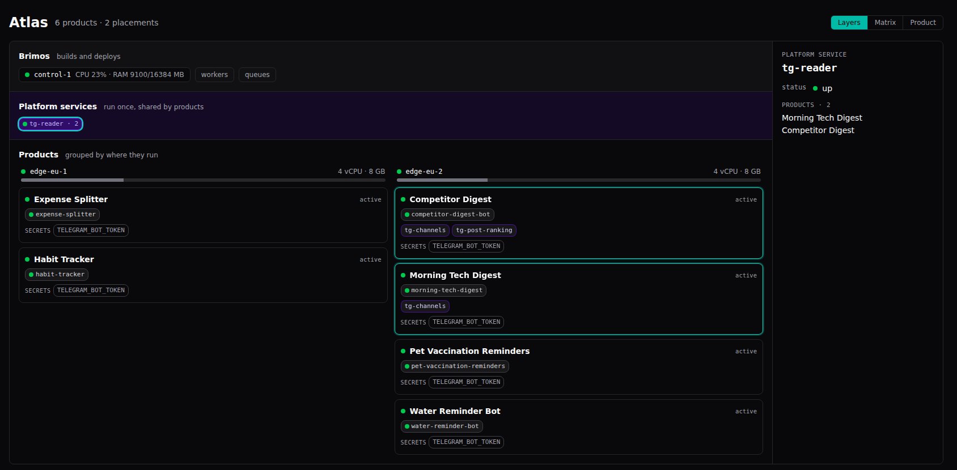The height and width of the screenshot is (470, 957).
Task: Switch to the Matrix view tab
Action: pyautogui.click(x=885, y=23)
